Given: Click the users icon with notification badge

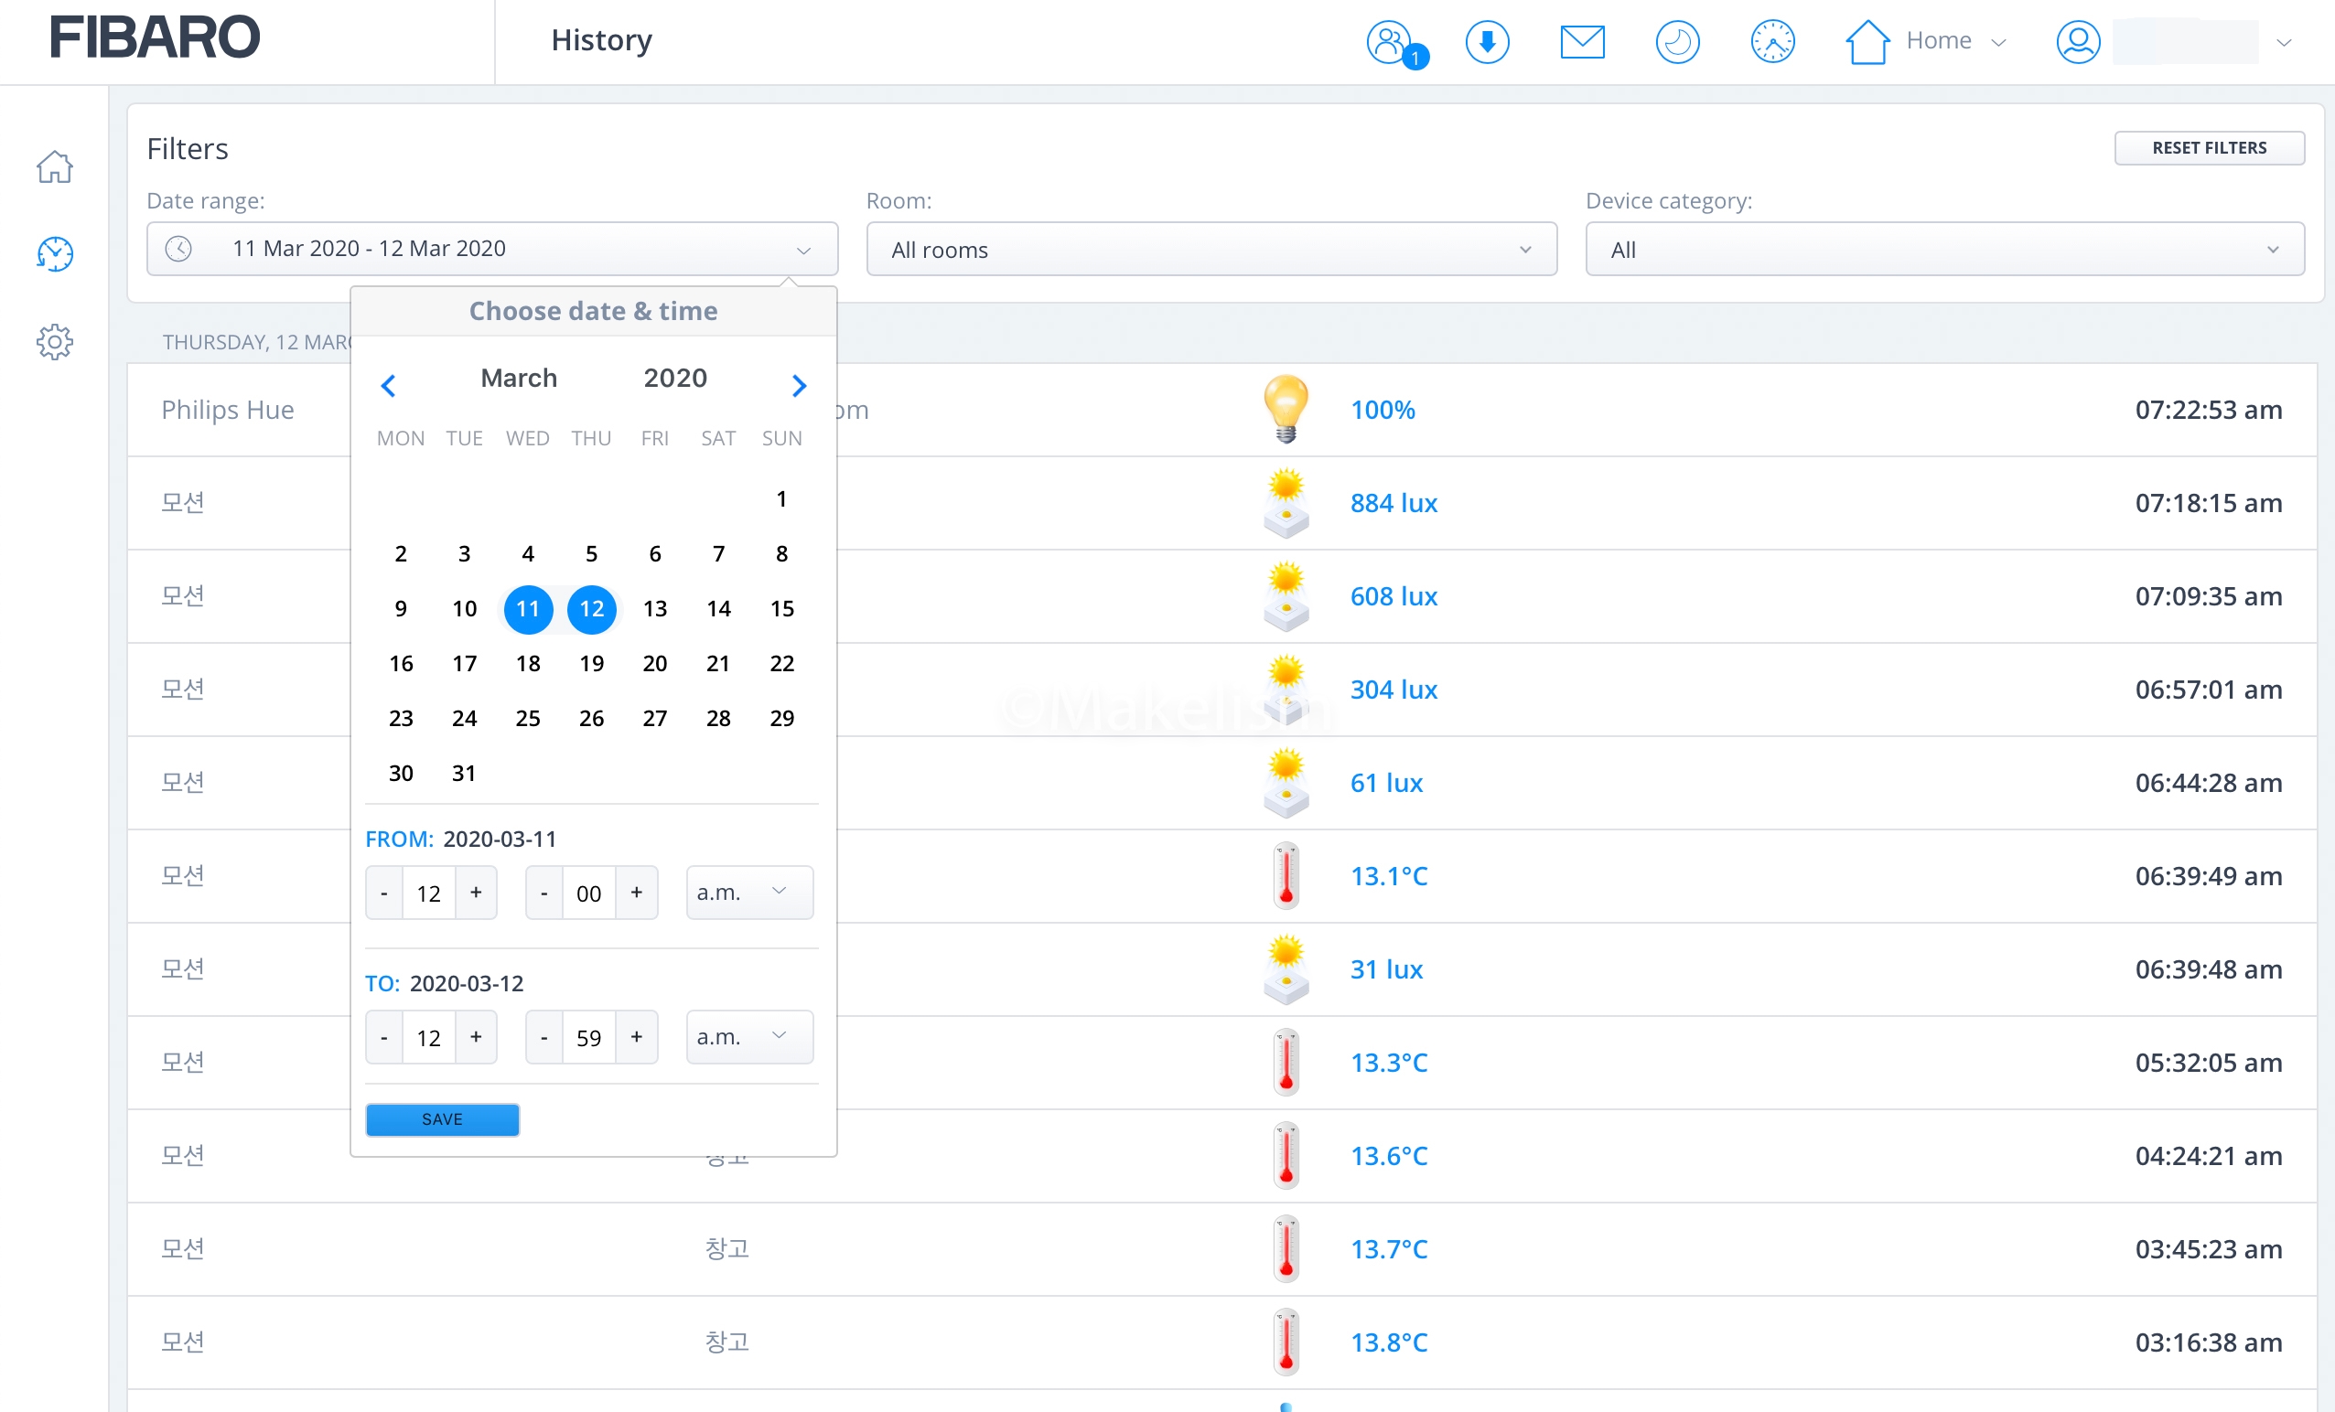Looking at the screenshot, I should click(1391, 43).
